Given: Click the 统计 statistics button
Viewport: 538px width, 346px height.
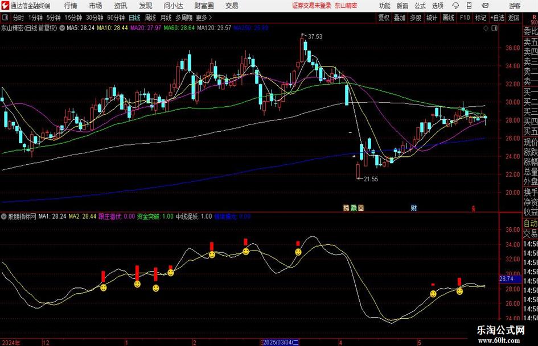Looking at the screenshot, I should tap(432, 18).
